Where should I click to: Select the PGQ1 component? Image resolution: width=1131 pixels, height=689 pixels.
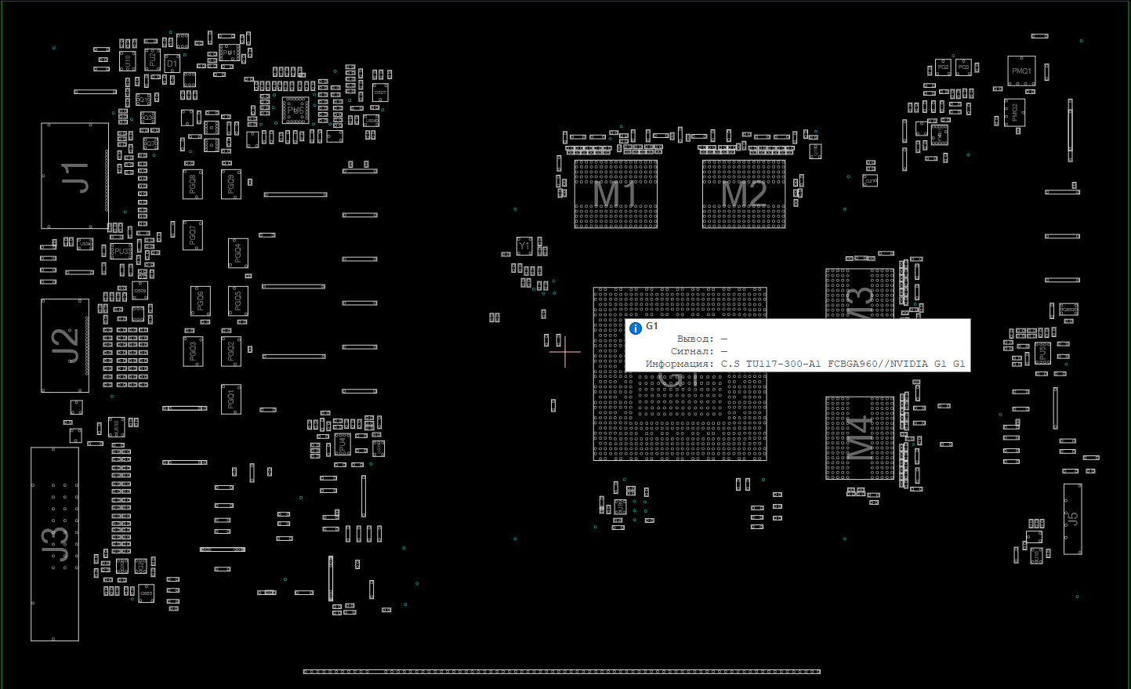pyautogui.click(x=230, y=399)
